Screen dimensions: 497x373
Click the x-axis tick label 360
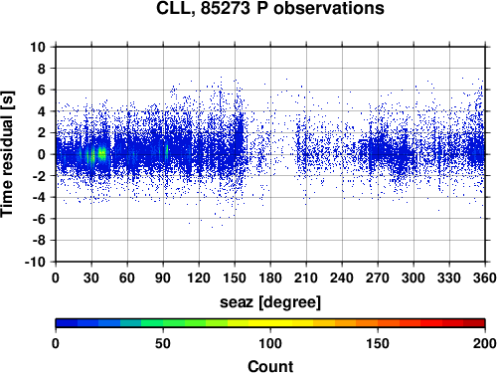pyautogui.click(x=485, y=278)
